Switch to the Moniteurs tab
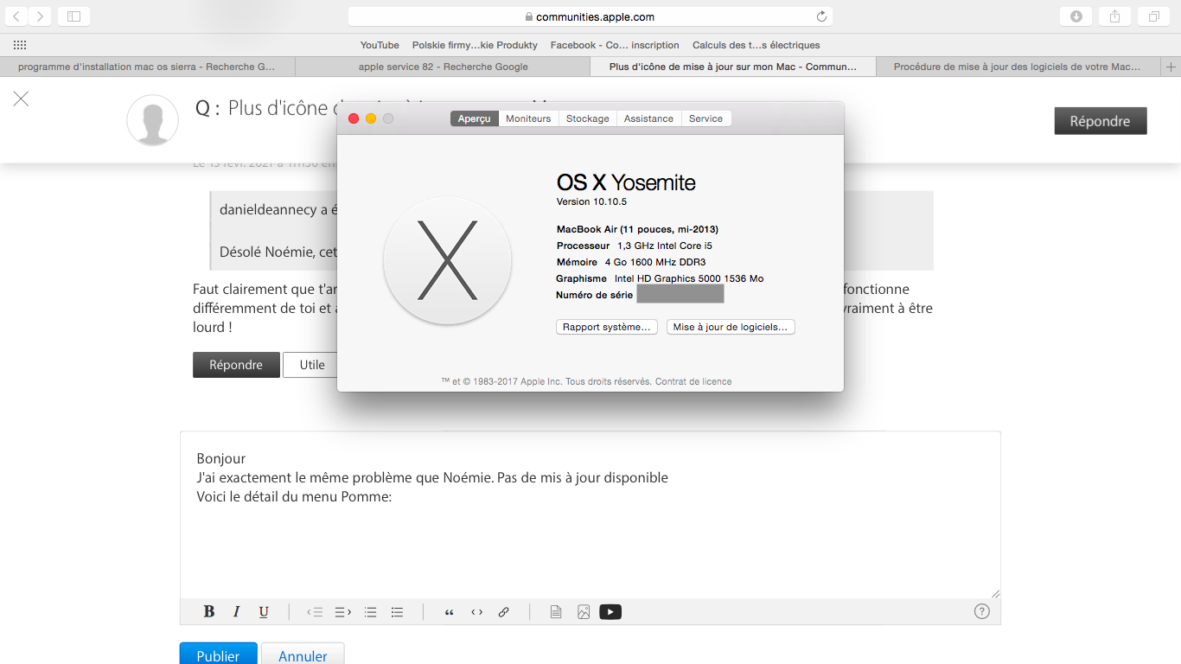This screenshot has width=1181, height=664. (528, 118)
